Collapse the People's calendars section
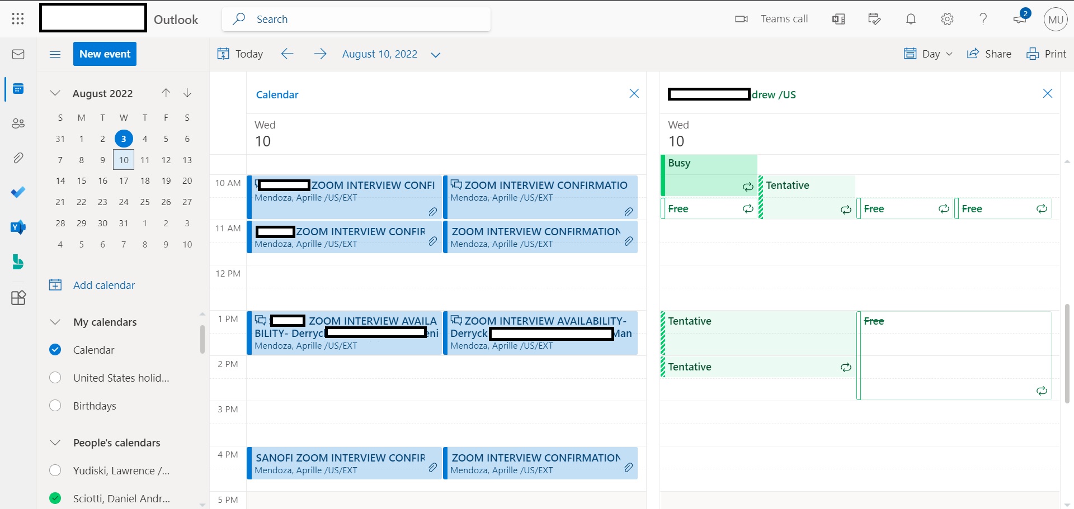Screen dimensions: 1074x509 point(55,443)
